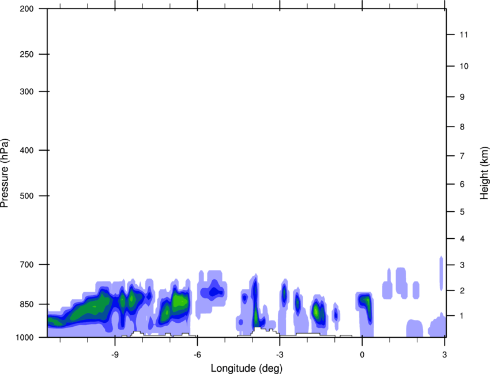Click the 8 km height label
The width and height of the screenshot is (490, 374).
click(x=462, y=127)
